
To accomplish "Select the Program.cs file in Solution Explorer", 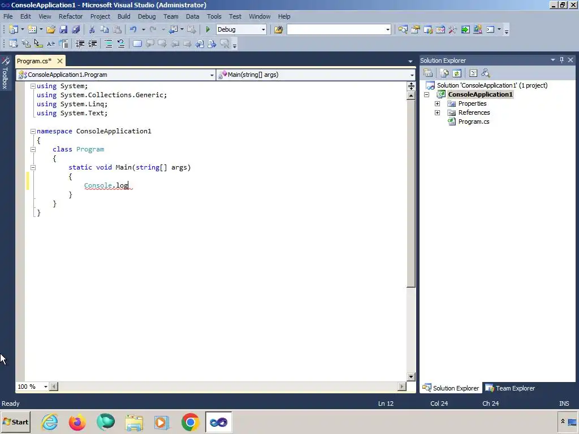I will point(474,122).
